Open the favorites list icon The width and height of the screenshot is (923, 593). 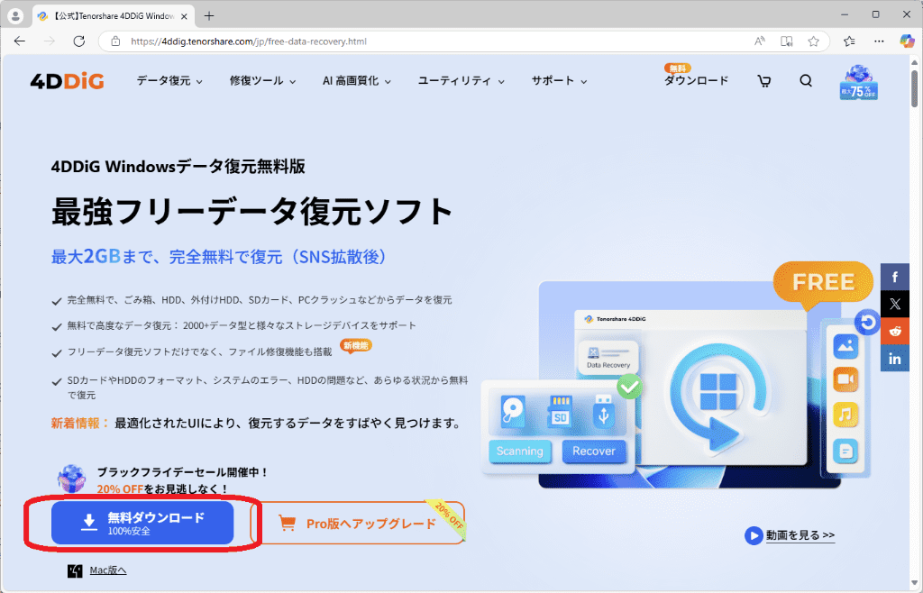(x=849, y=41)
